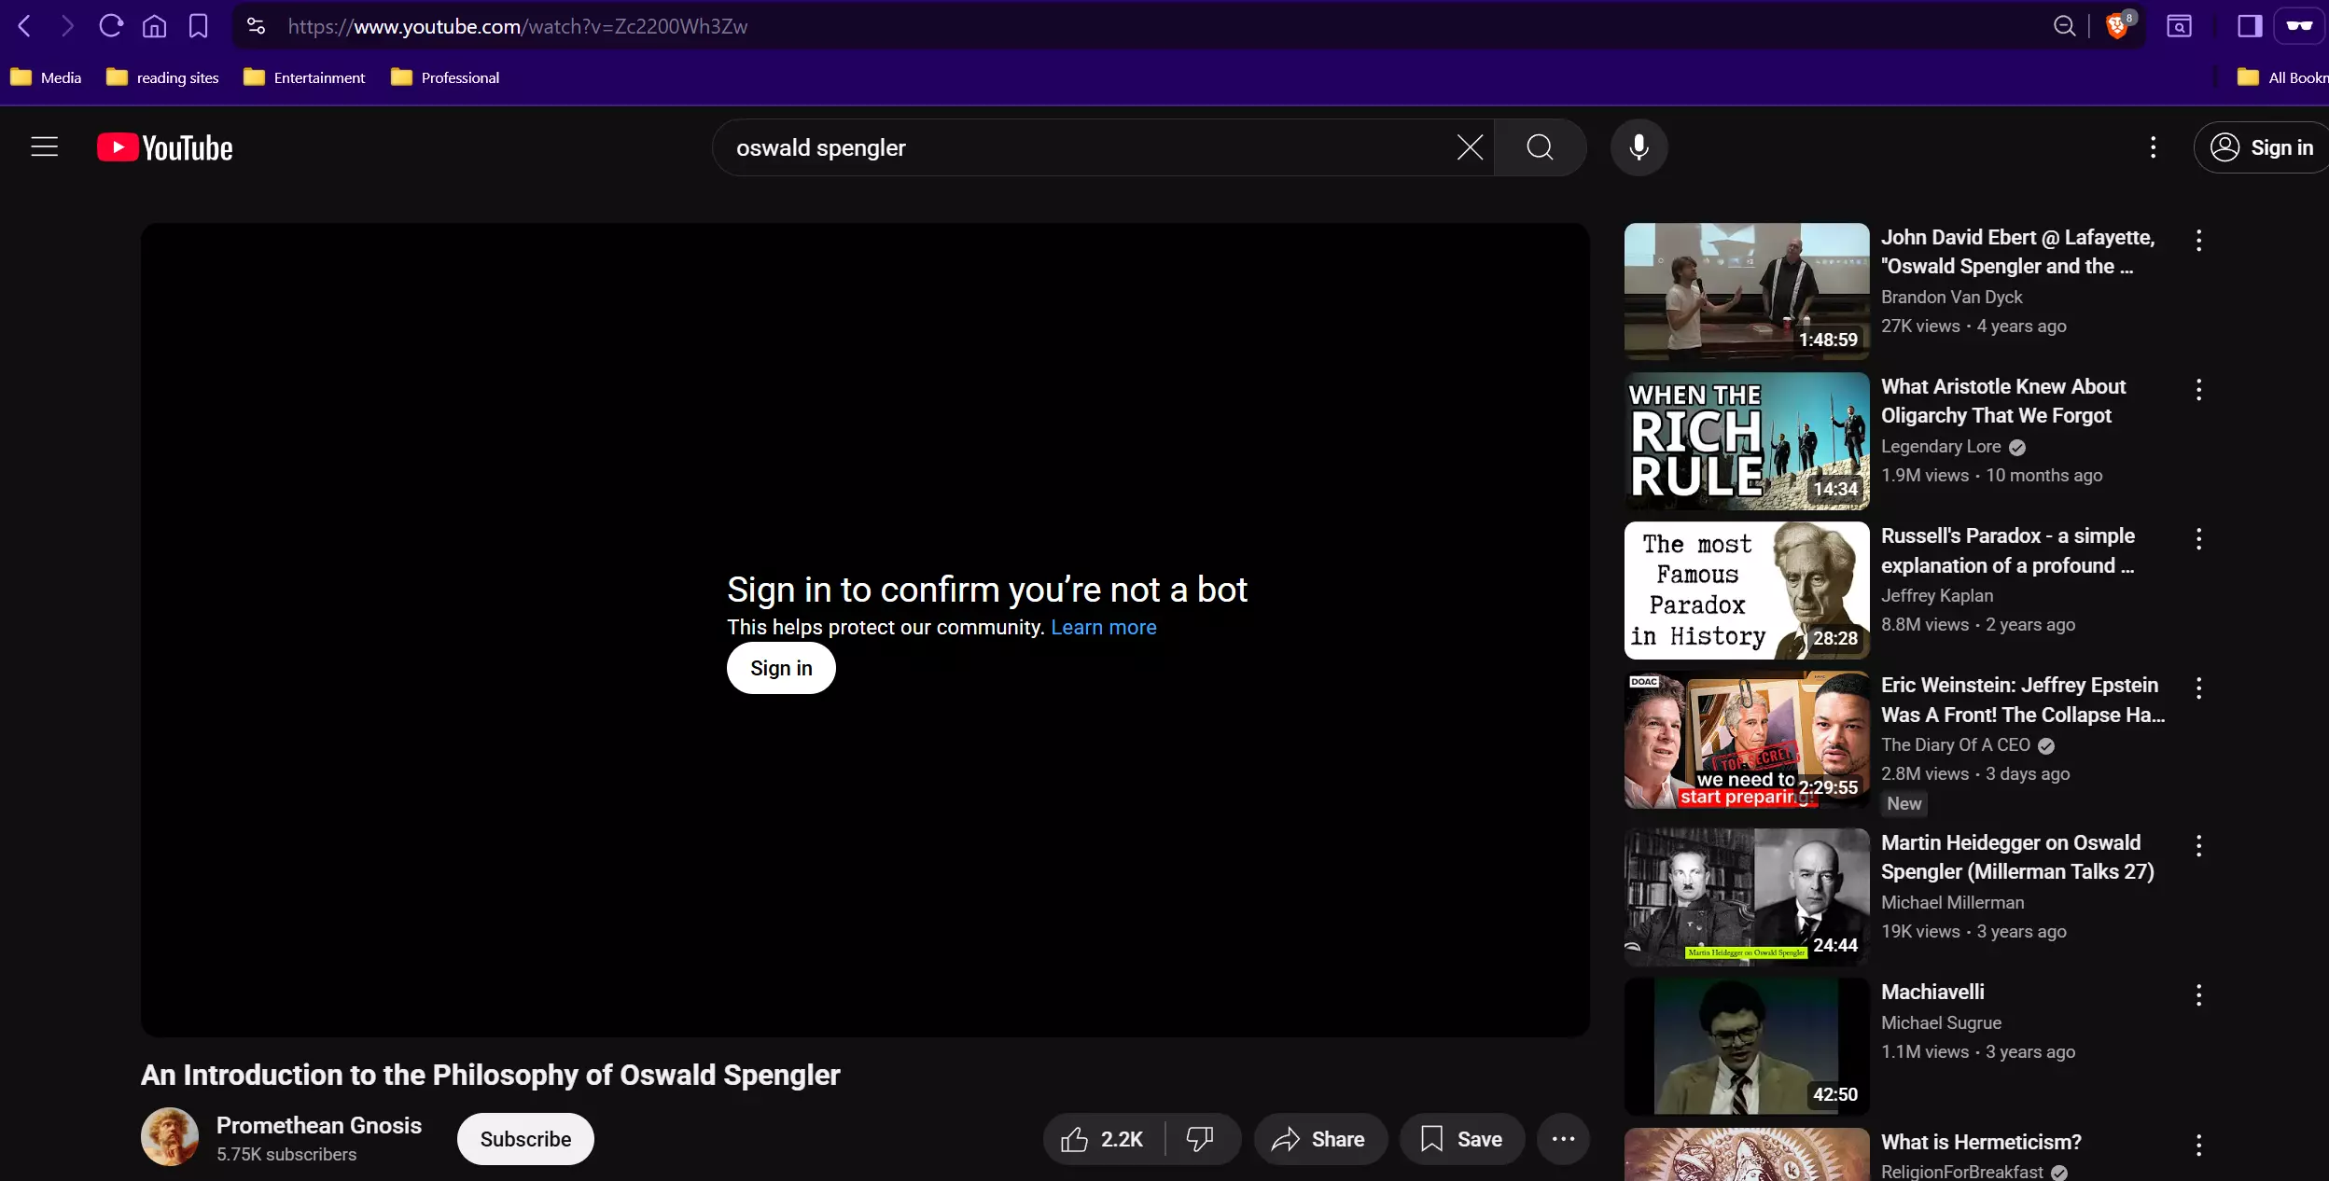The height and width of the screenshot is (1181, 2329).
Task: Click title Martin Heidegger on Oswald Spengler
Action: [x=2017, y=857]
